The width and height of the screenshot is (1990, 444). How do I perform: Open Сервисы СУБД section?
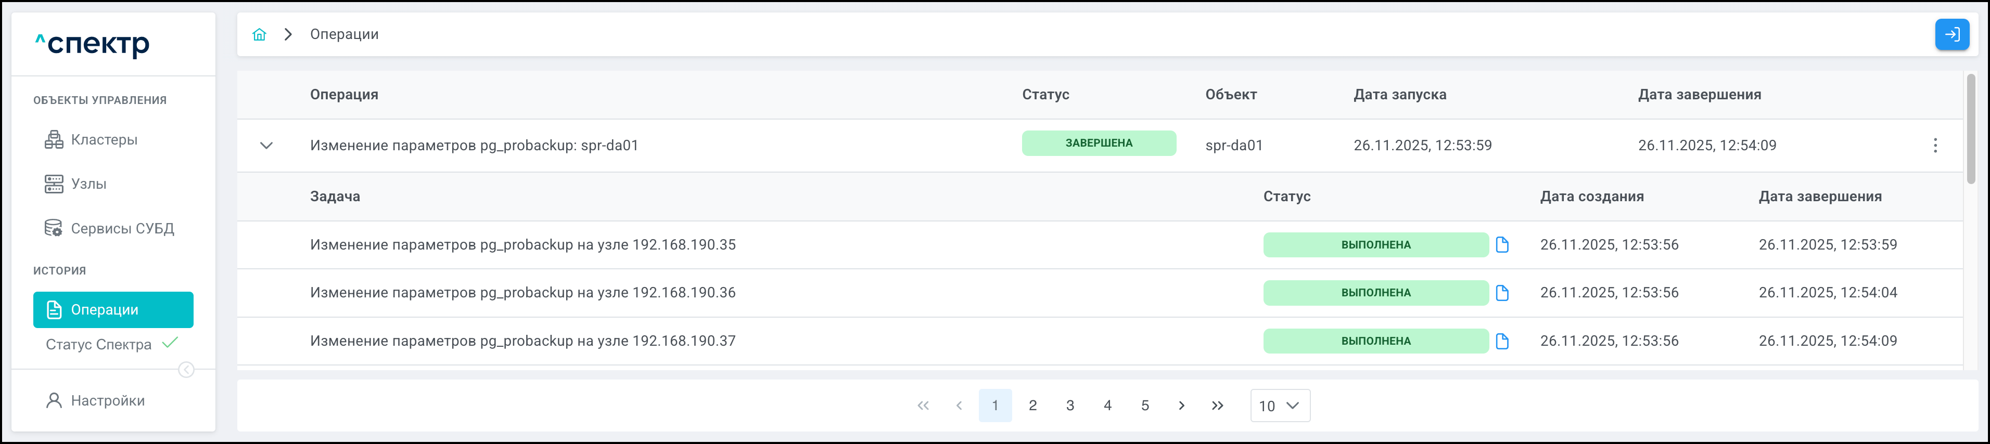[122, 229]
